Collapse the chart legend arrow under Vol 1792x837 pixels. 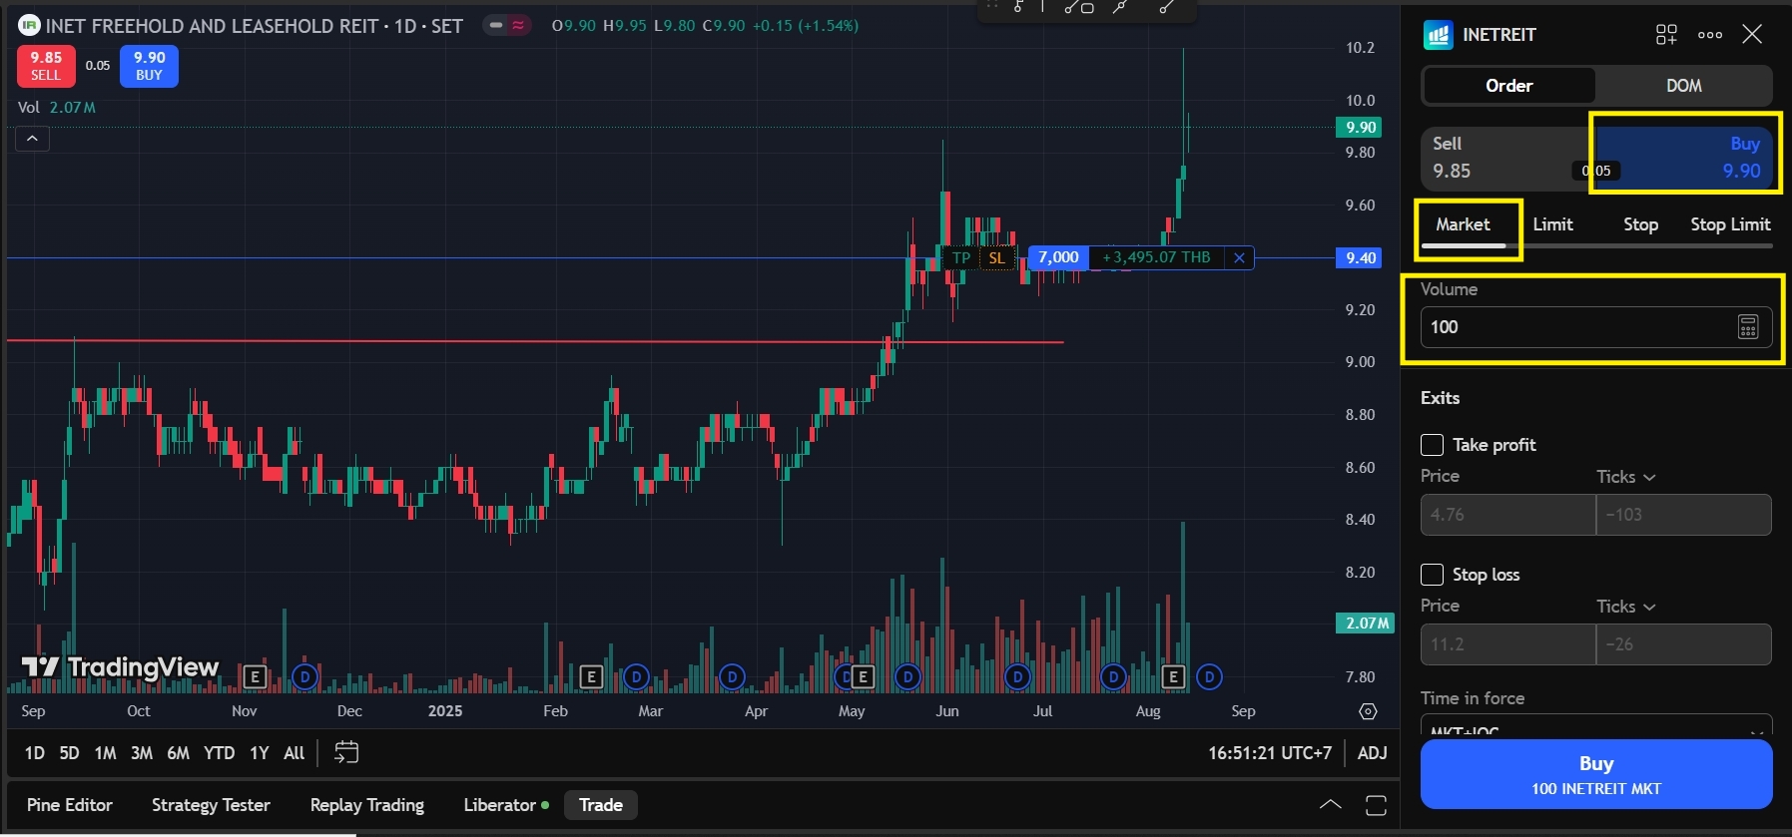click(x=32, y=139)
